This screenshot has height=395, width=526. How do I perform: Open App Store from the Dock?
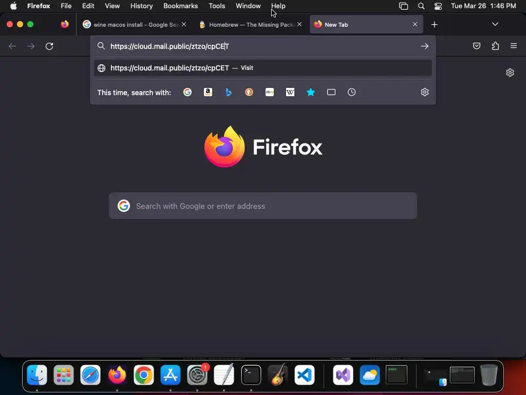click(x=171, y=375)
